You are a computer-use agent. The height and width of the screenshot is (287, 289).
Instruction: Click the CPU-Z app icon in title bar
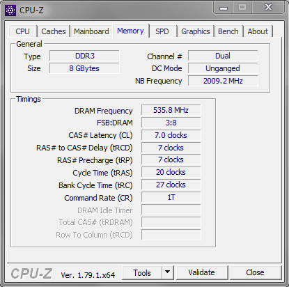10,10
